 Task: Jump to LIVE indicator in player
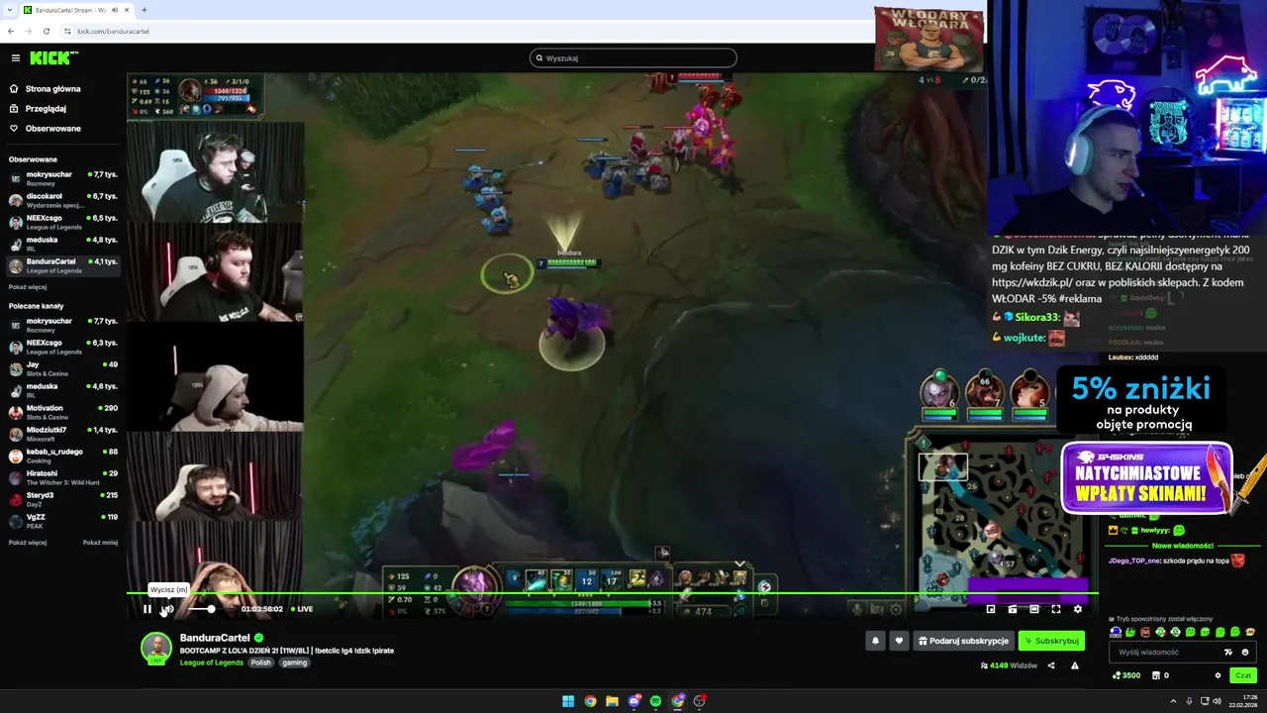[301, 609]
